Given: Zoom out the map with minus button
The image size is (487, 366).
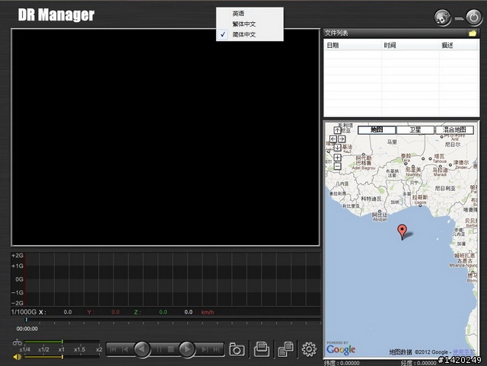Looking at the screenshot, I should point(337,166).
